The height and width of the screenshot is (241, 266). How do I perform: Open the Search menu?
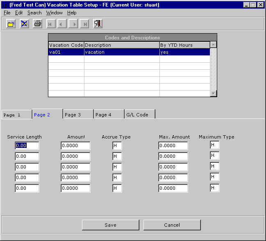(34, 13)
